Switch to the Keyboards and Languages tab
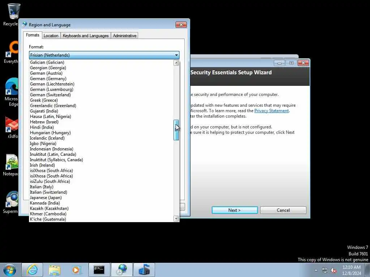 coord(86,36)
